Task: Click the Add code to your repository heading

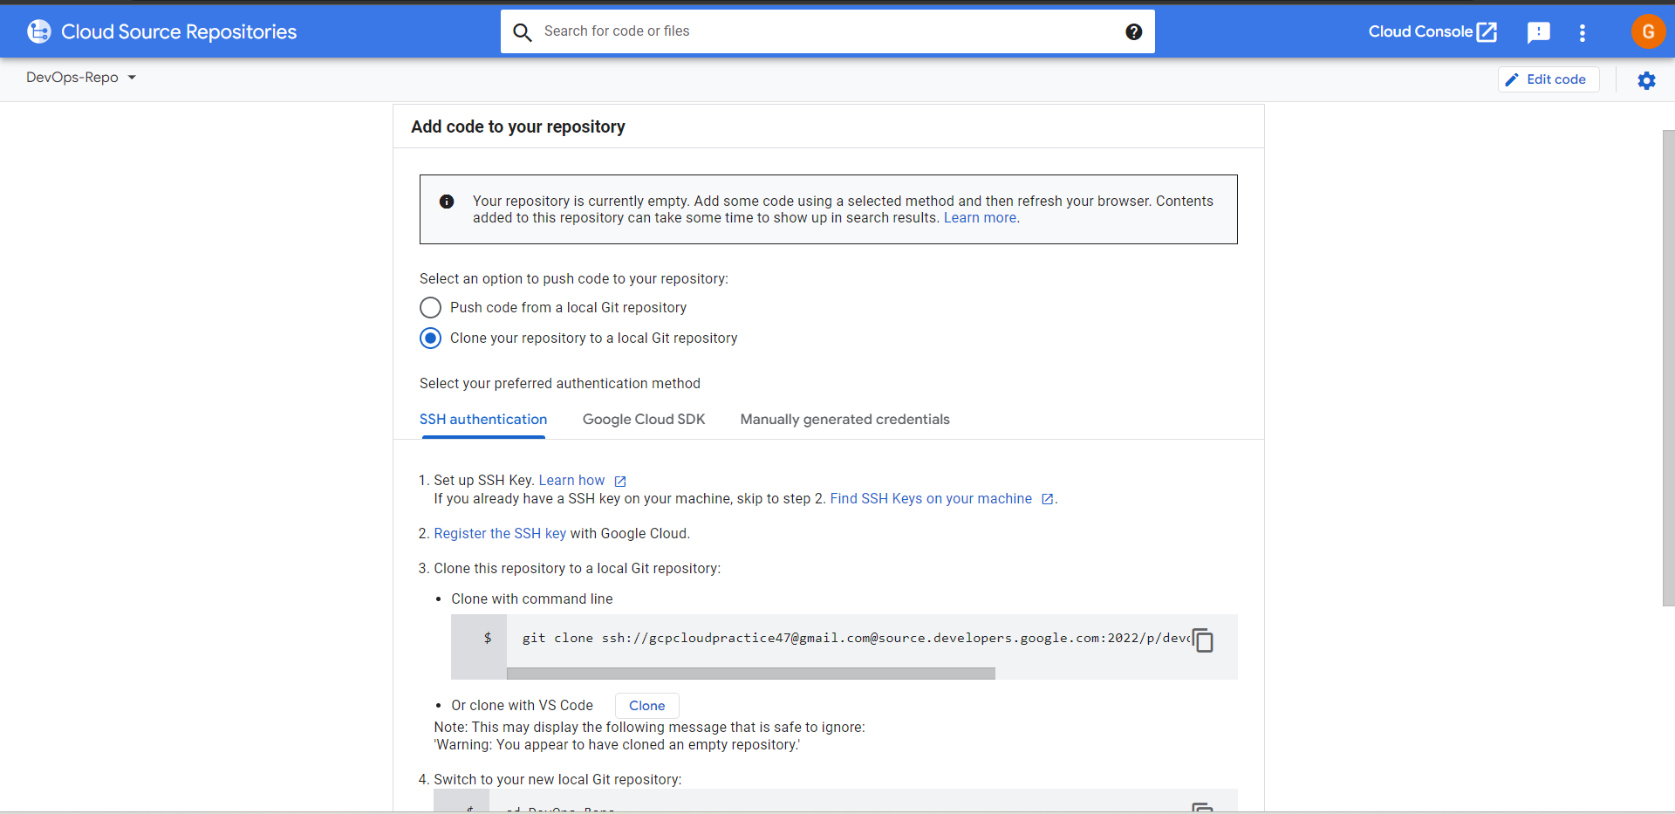Action: [x=518, y=127]
